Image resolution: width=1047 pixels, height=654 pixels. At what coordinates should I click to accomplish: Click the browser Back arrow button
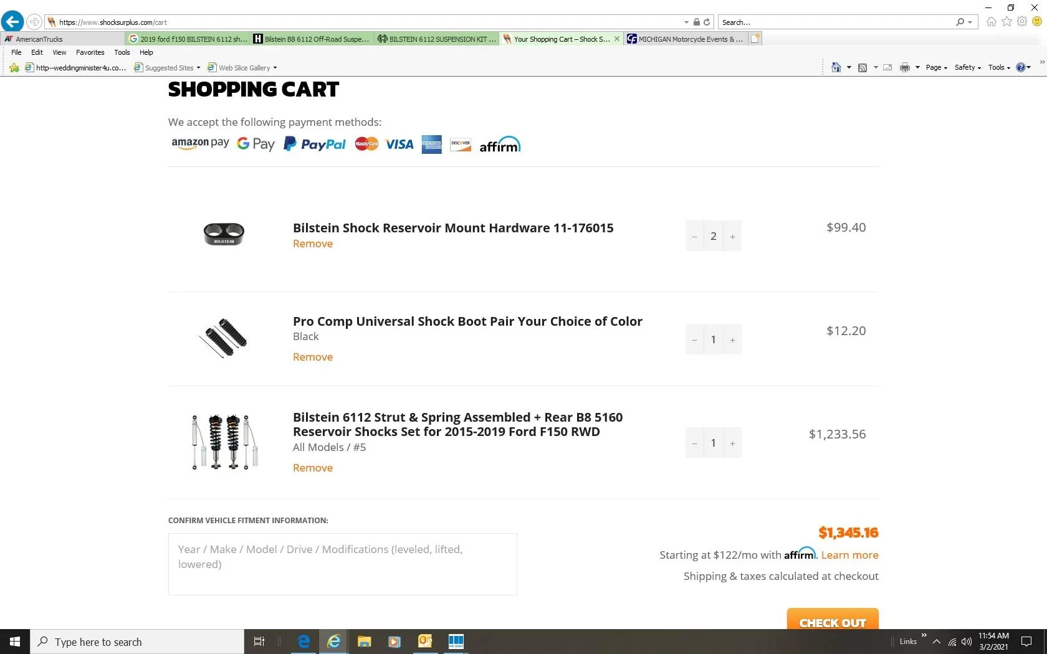tap(12, 22)
